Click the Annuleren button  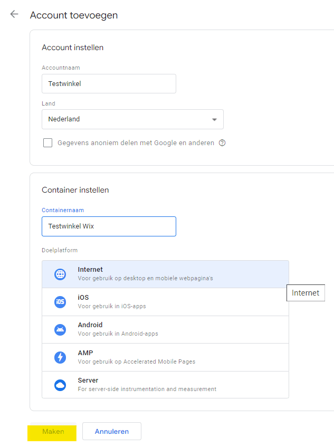pos(112,432)
